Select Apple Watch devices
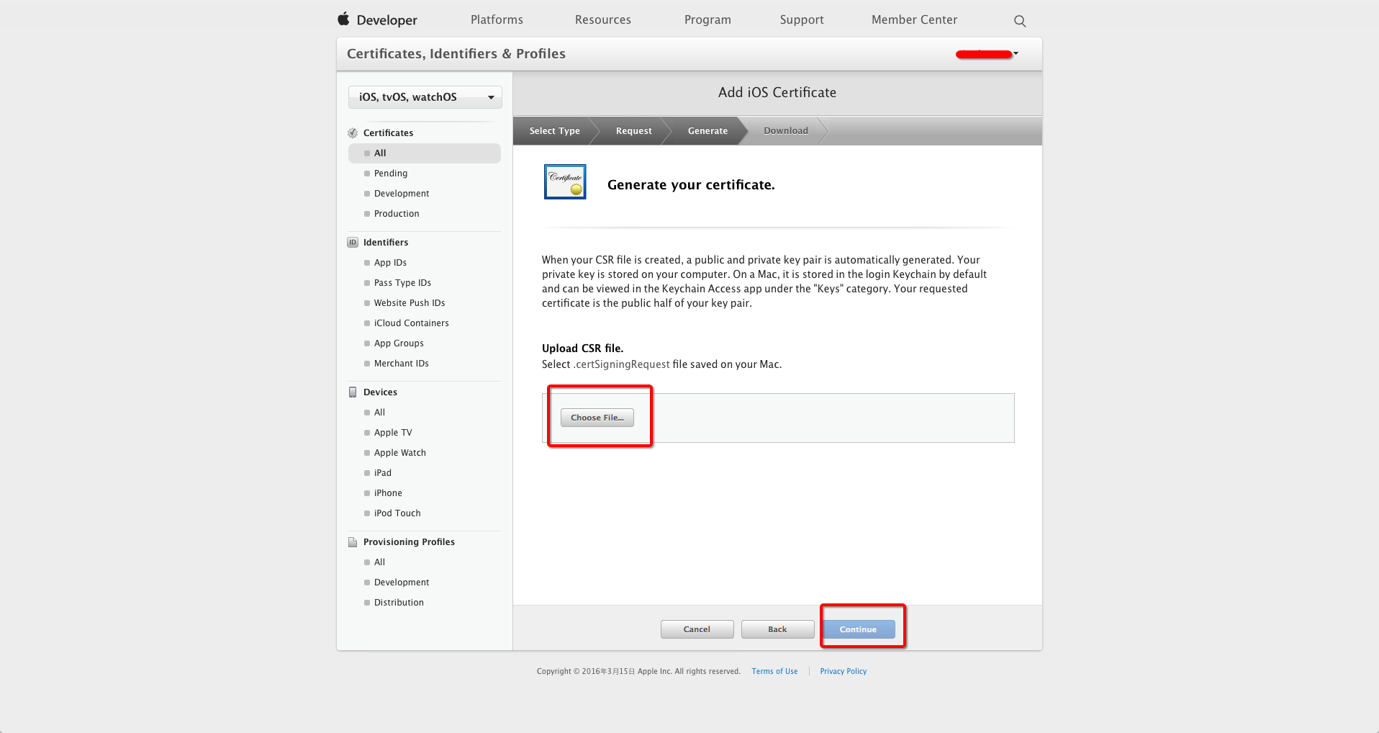 click(x=399, y=453)
